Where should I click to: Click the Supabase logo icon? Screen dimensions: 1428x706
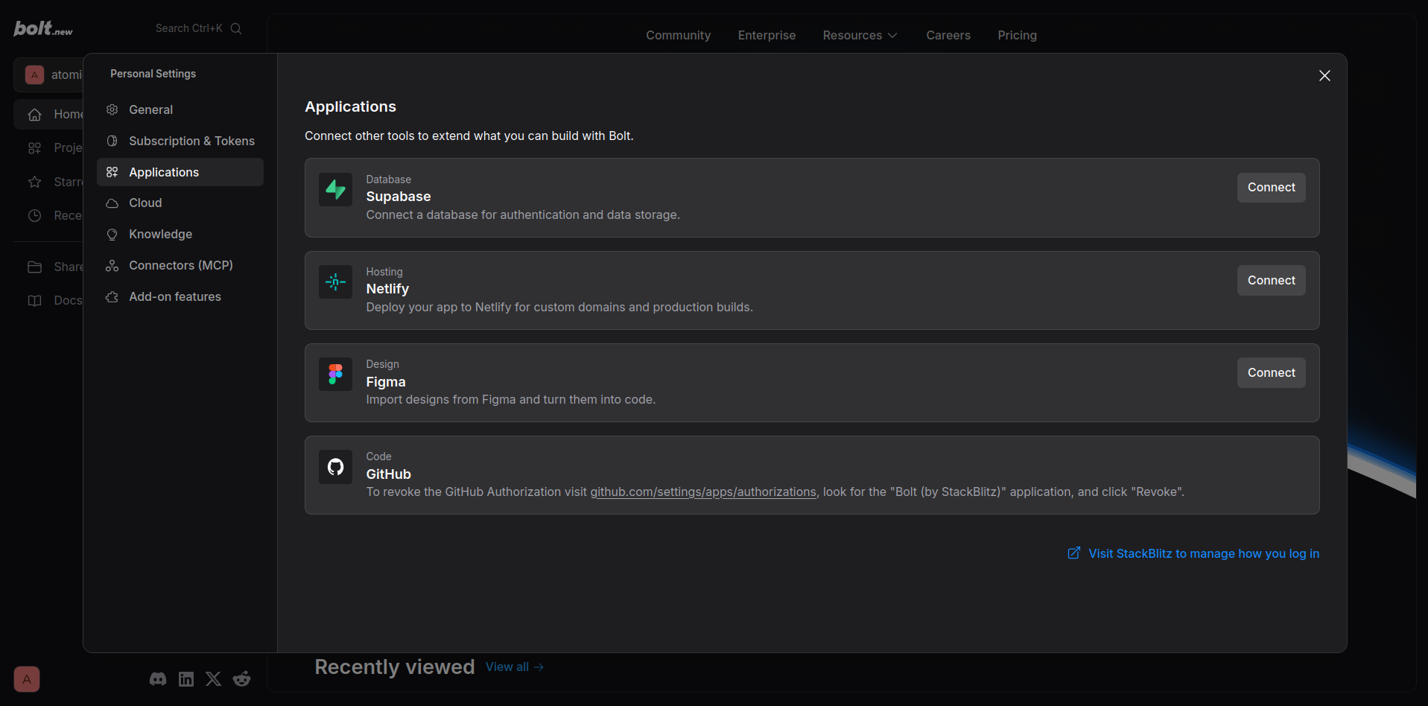tap(335, 190)
